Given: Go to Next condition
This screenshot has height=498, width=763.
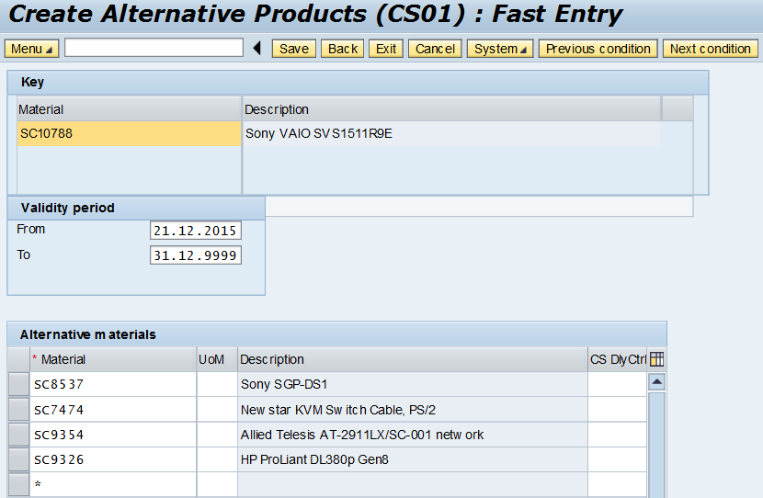Looking at the screenshot, I should (x=710, y=49).
